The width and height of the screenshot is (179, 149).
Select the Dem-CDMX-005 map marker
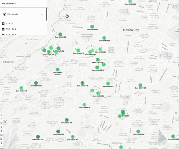coord(58,131)
